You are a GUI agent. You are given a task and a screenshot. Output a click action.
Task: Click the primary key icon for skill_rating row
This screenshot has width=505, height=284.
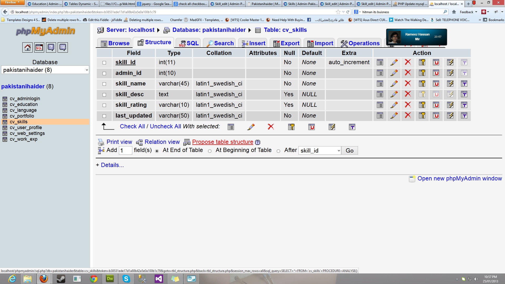pyautogui.click(x=422, y=105)
